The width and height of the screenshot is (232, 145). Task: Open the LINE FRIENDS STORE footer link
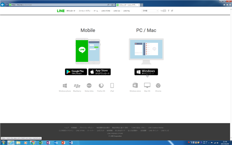[x=115, y=133]
